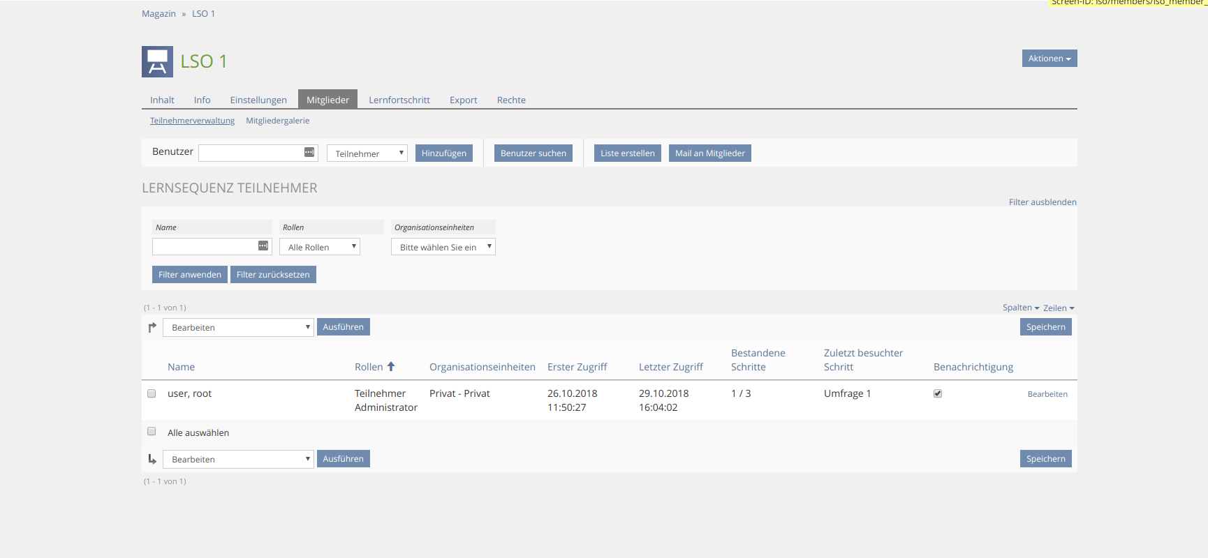This screenshot has width=1208, height=558.
Task: Click autocomplete icon in Name filter field
Action: tap(263, 246)
